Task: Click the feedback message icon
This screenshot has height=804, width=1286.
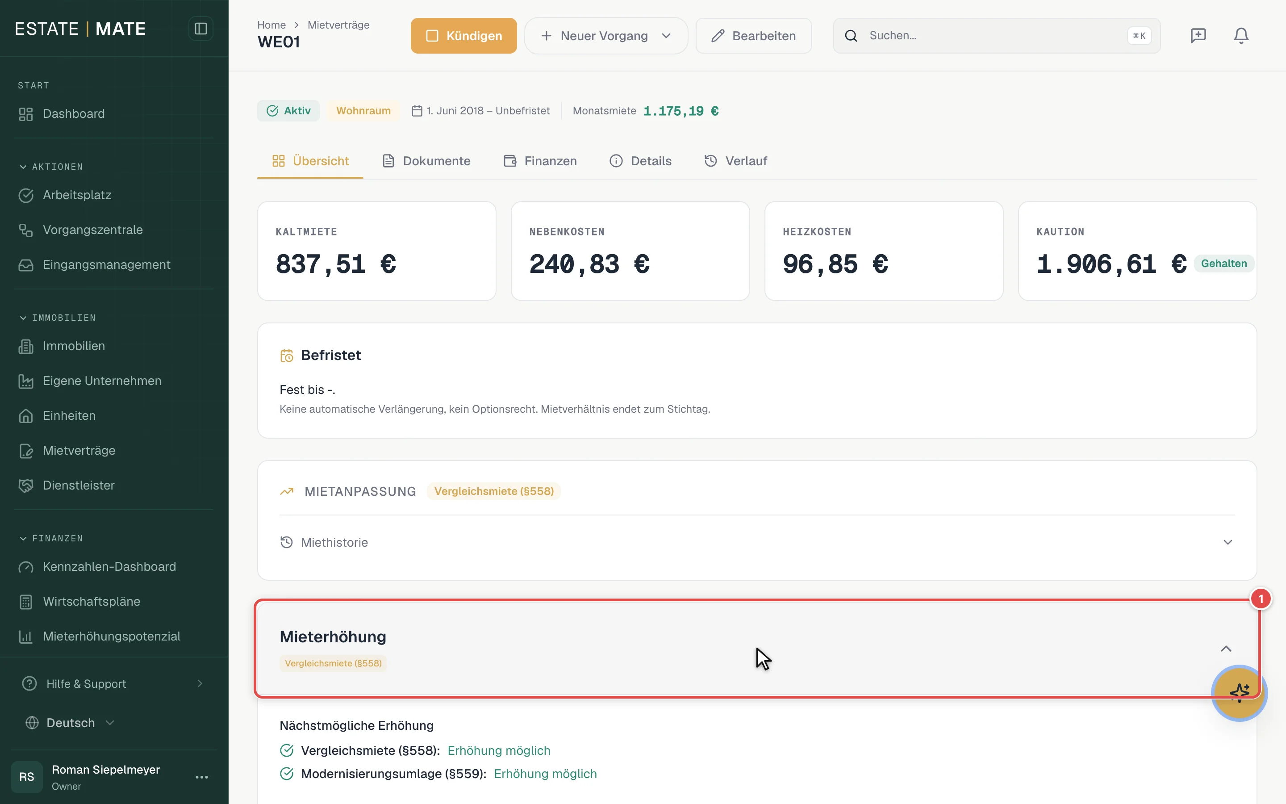Action: (1198, 36)
